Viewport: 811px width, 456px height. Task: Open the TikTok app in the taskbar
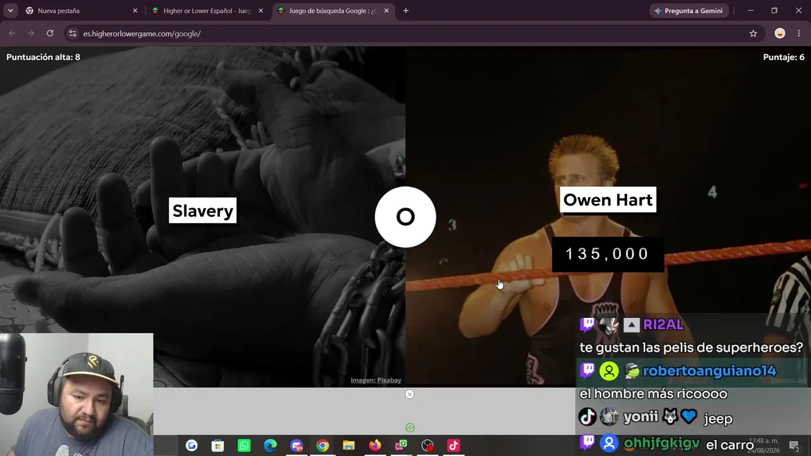click(454, 446)
